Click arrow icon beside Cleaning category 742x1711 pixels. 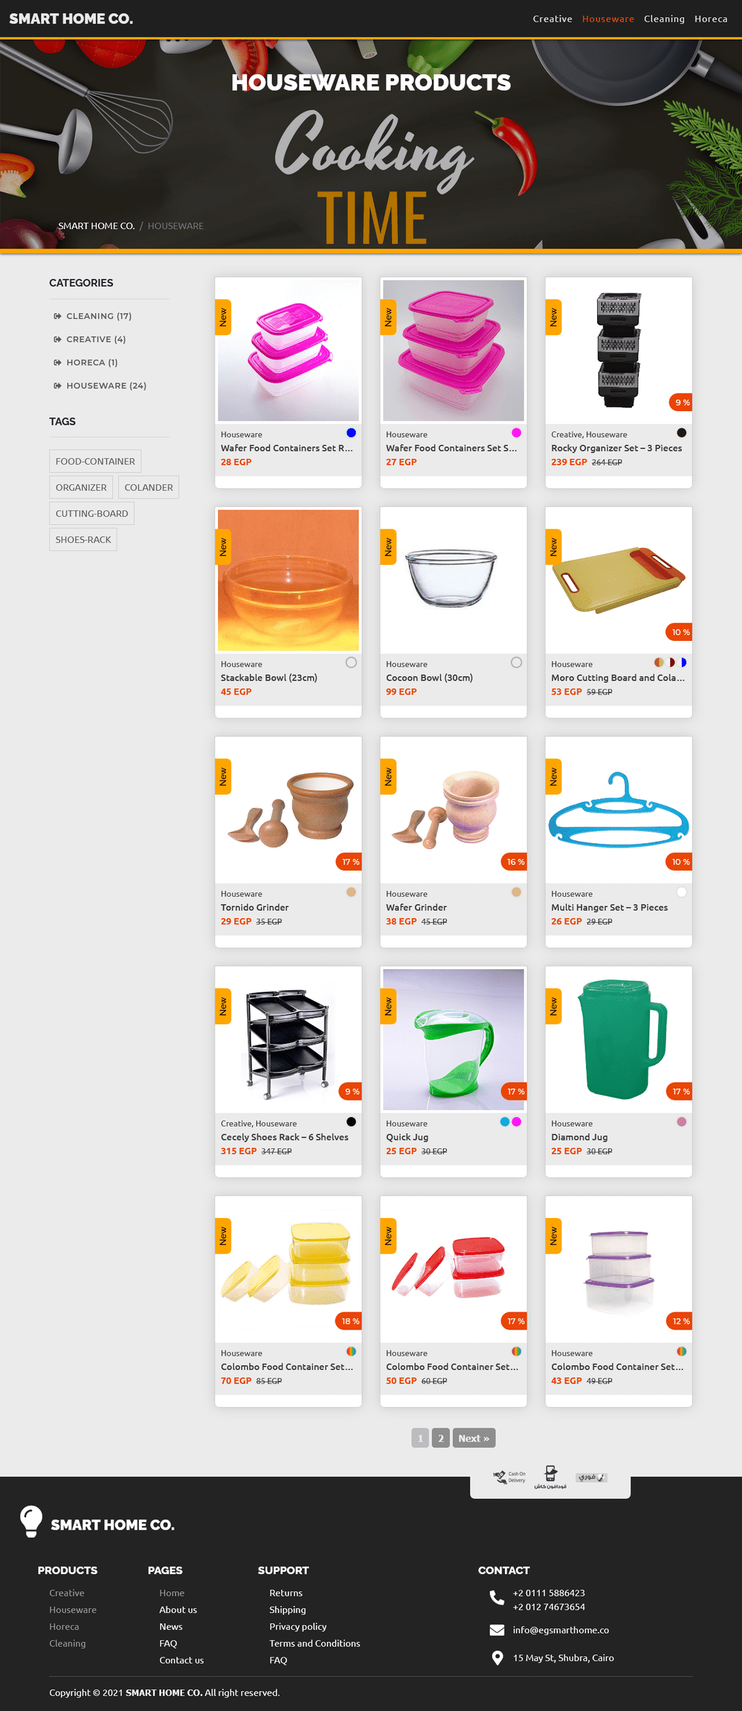(57, 316)
